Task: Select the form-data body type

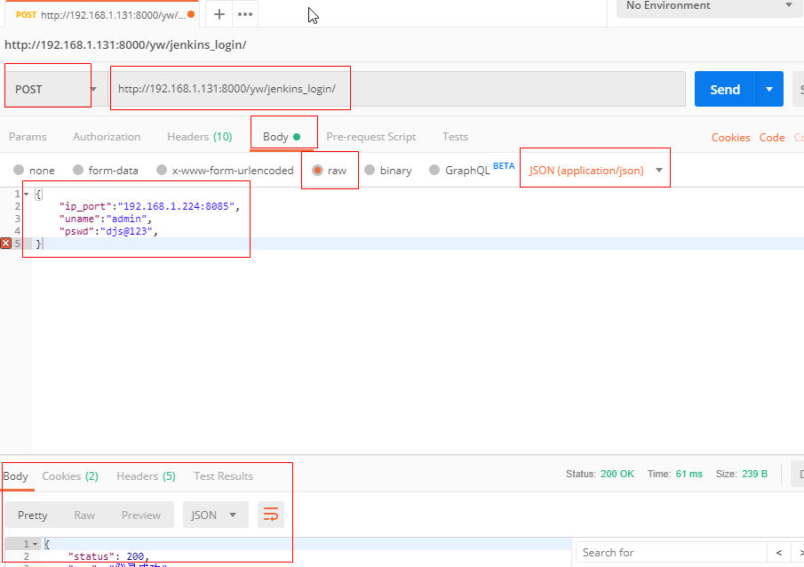Action: point(106,171)
